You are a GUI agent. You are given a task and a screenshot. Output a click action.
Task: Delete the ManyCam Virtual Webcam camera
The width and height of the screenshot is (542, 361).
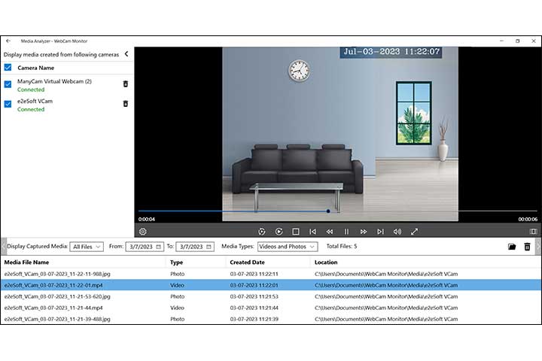(126, 84)
